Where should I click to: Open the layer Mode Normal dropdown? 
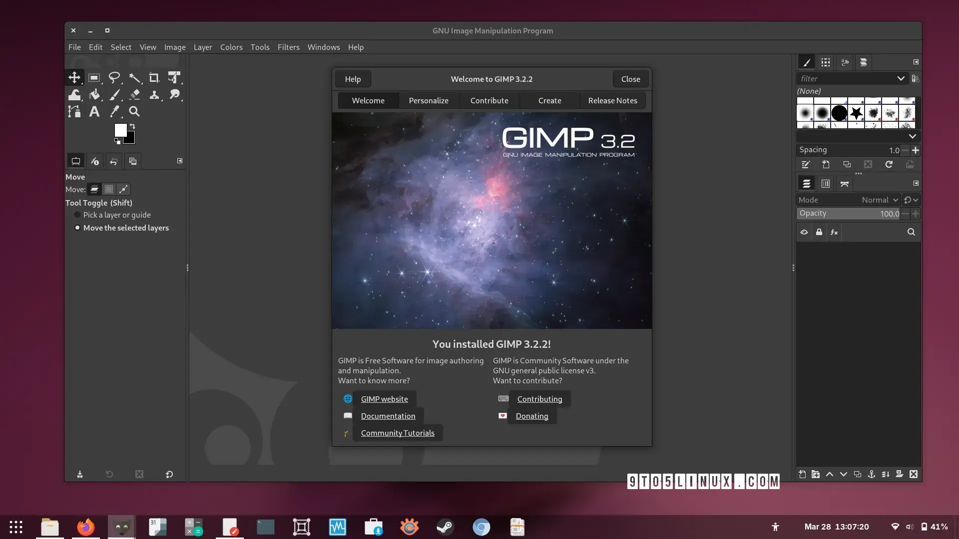pos(879,200)
